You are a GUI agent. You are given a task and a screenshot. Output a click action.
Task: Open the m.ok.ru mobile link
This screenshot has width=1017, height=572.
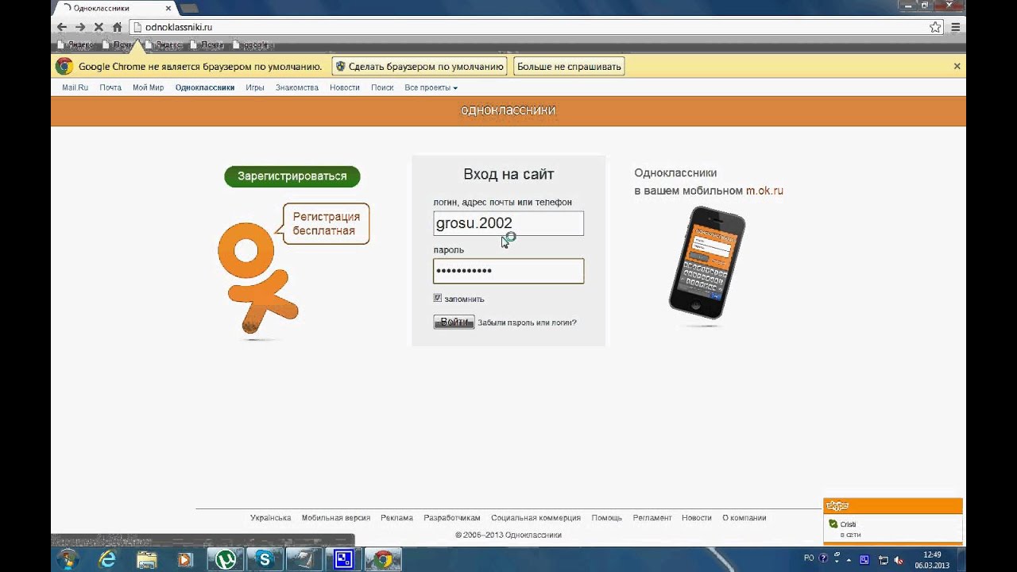[764, 191]
